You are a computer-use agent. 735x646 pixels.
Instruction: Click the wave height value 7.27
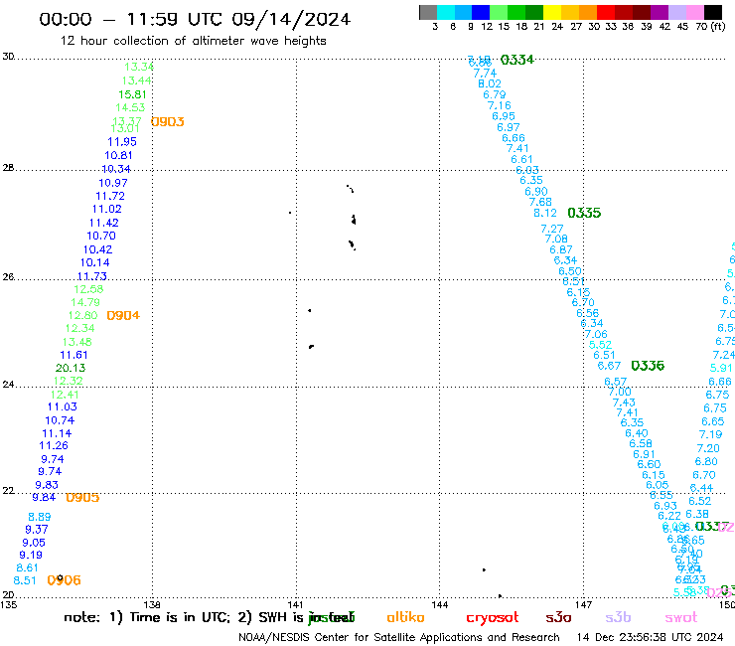click(551, 229)
